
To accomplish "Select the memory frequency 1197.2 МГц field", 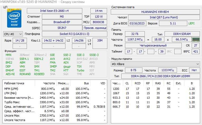I will click(135, 40).
